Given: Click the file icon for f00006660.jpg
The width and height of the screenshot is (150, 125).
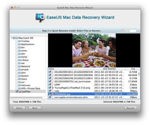Looking at the screenshot, I should (53, 94).
